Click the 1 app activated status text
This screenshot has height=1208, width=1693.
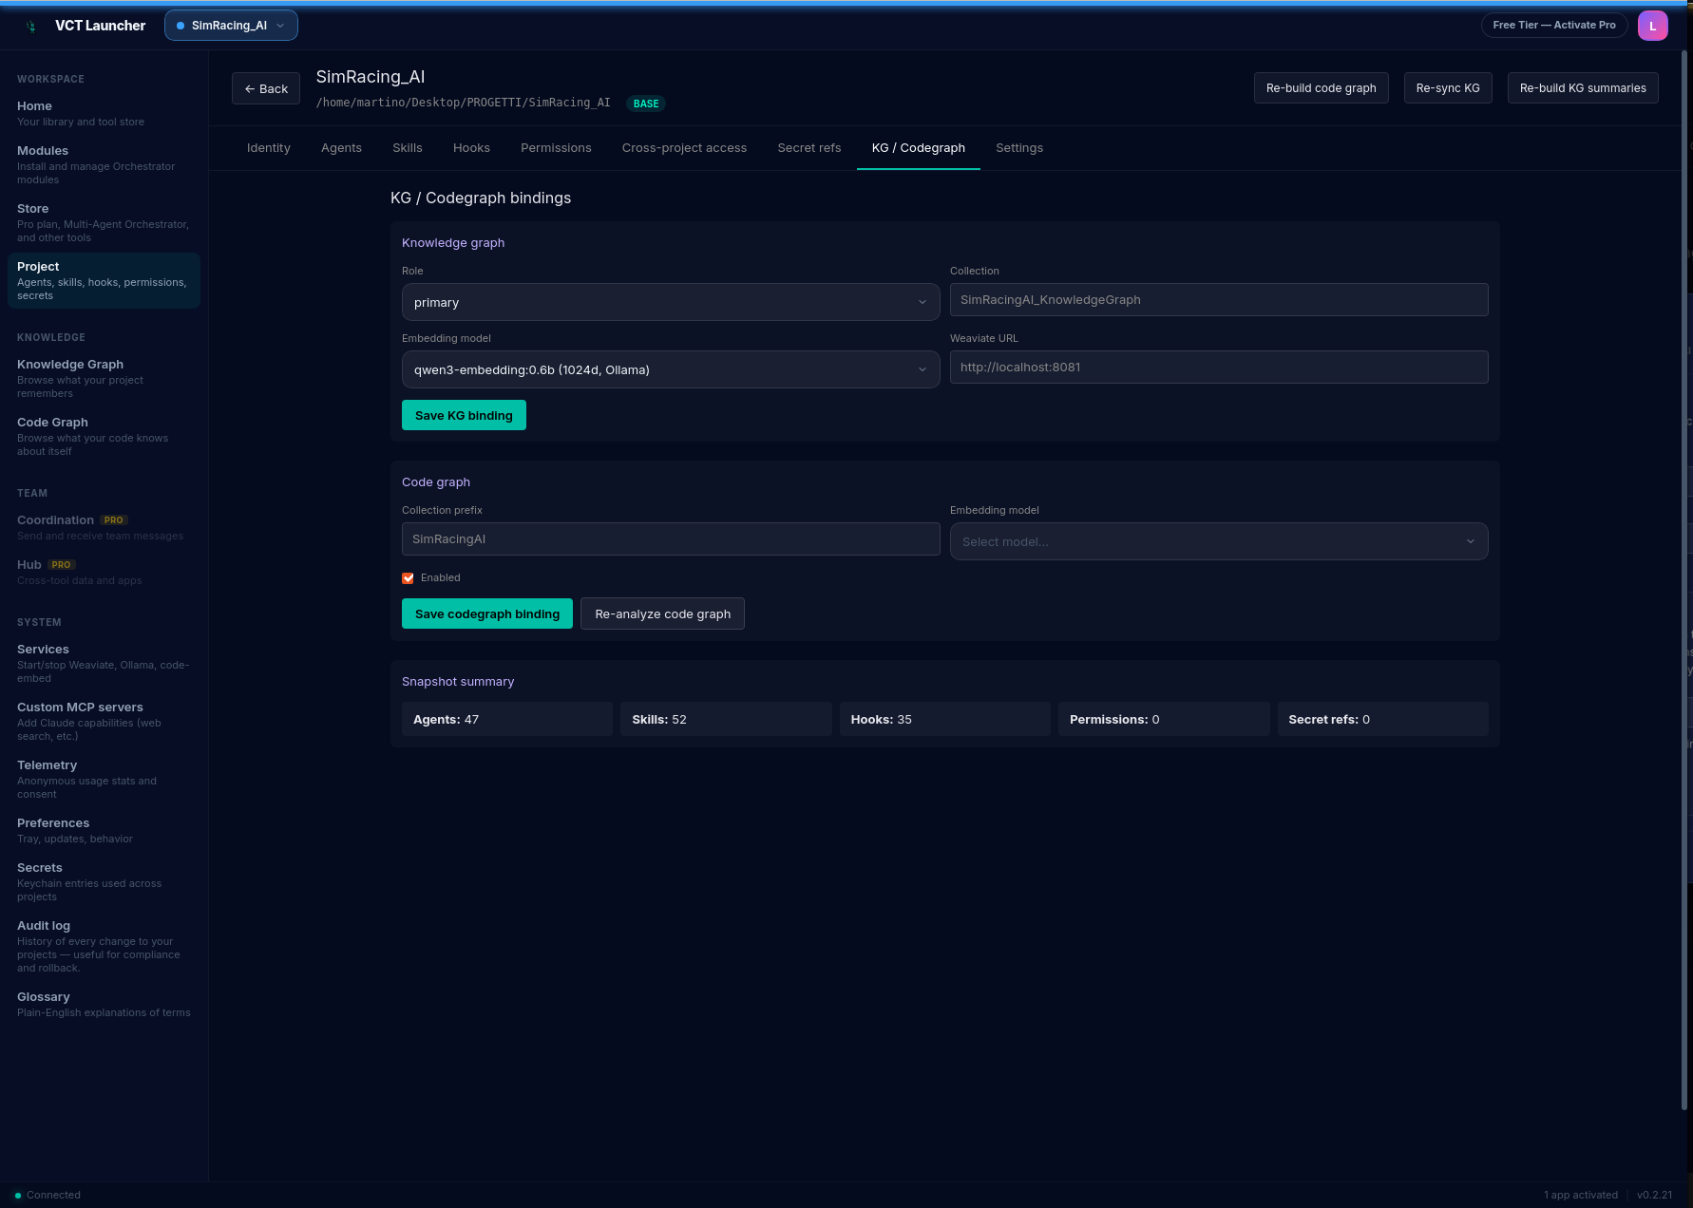pos(1580,1195)
